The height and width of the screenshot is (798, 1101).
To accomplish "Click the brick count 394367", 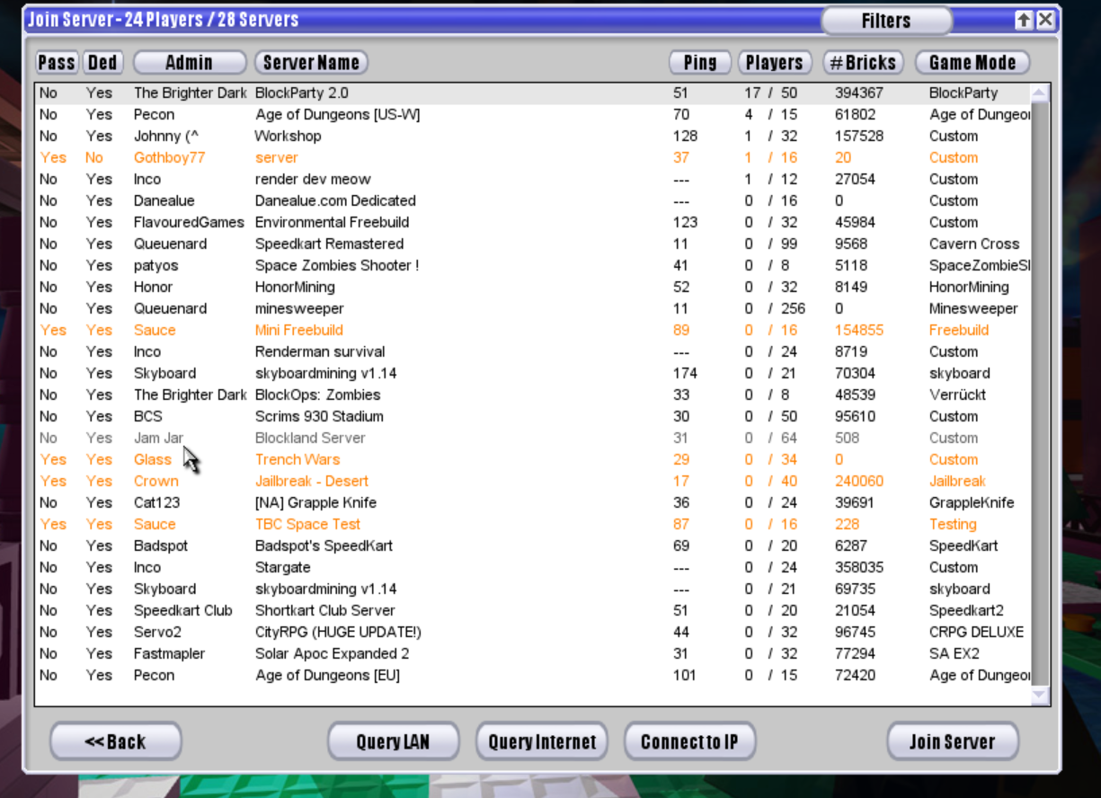I will point(859,93).
